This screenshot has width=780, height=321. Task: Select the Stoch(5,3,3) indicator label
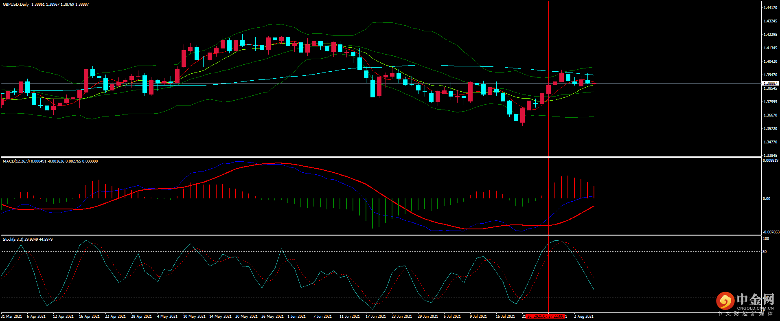(x=13, y=240)
